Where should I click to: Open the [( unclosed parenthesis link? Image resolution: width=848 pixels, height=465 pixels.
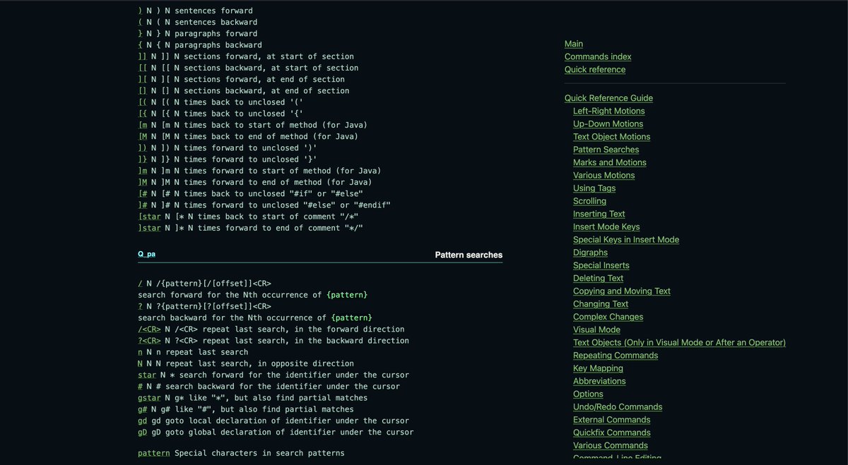point(142,102)
